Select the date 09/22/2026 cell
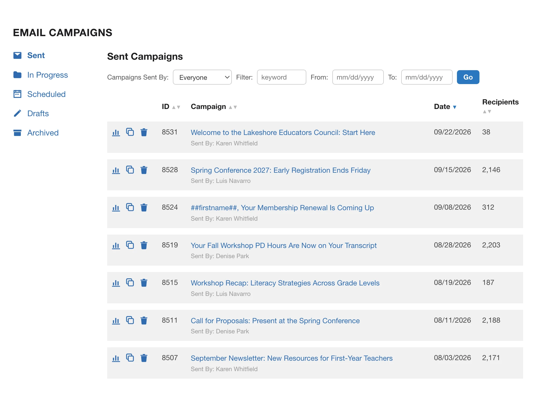The width and height of the screenshot is (536, 407). pyautogui.click(x=452, y=132)
